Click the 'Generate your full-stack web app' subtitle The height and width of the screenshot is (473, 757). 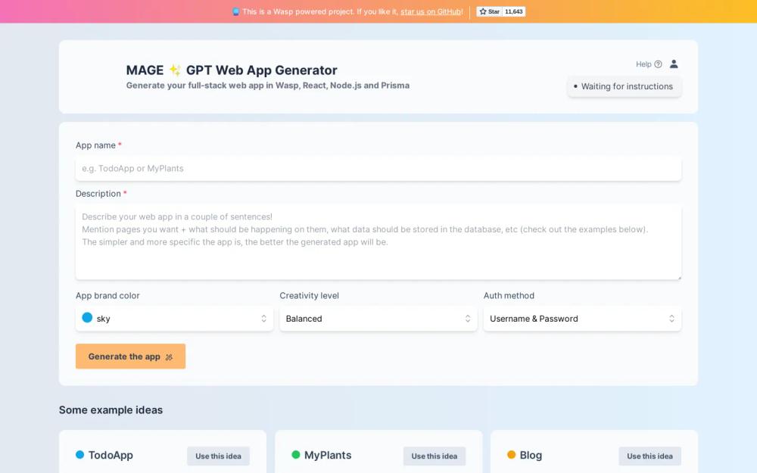pyautogui.click(x=268, y=86)
